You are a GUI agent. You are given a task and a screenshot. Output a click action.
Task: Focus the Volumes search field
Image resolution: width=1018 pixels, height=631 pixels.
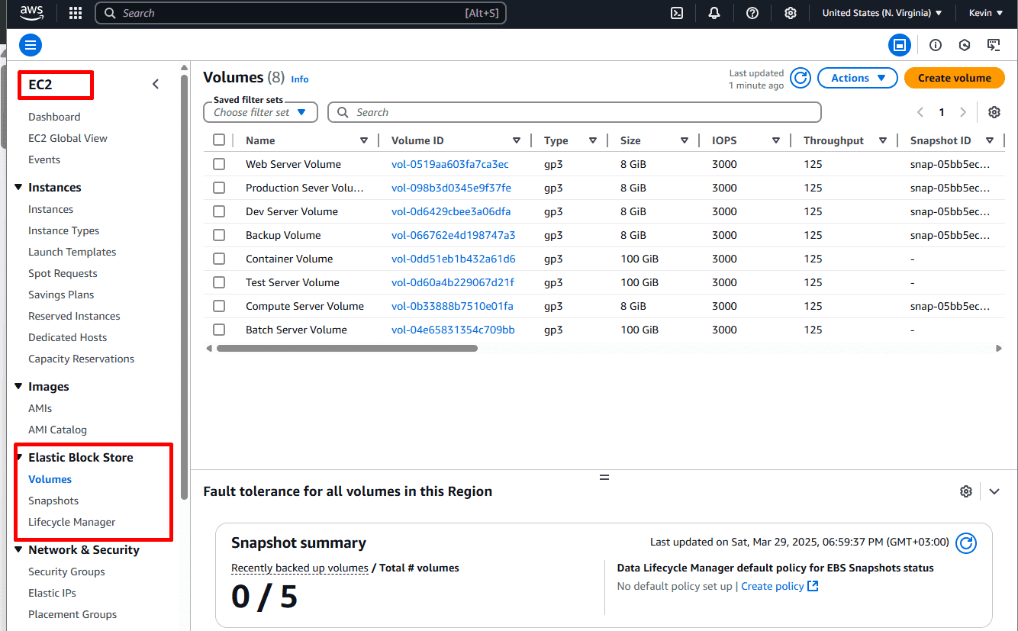point(575,112)
